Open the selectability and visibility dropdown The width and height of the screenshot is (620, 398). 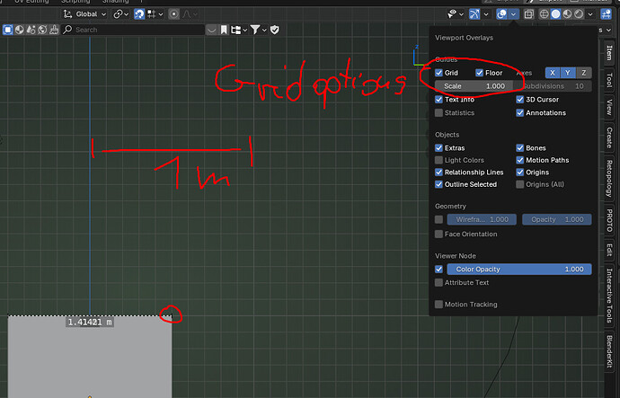coord(456,14)
